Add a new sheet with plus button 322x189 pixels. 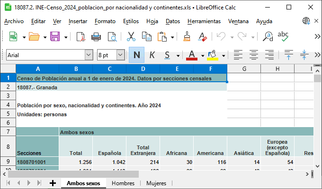[53, 183]
